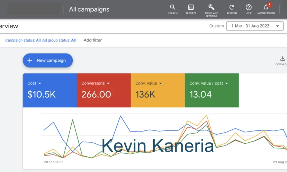Open the Reports icon

191,8
